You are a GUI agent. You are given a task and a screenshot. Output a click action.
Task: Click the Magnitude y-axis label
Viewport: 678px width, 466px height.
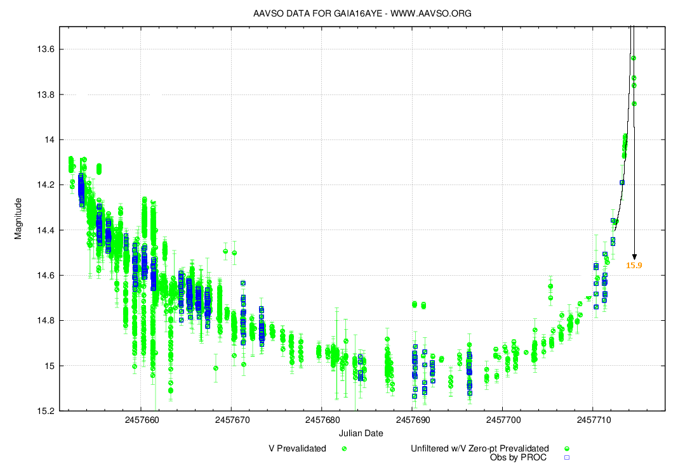18,219
